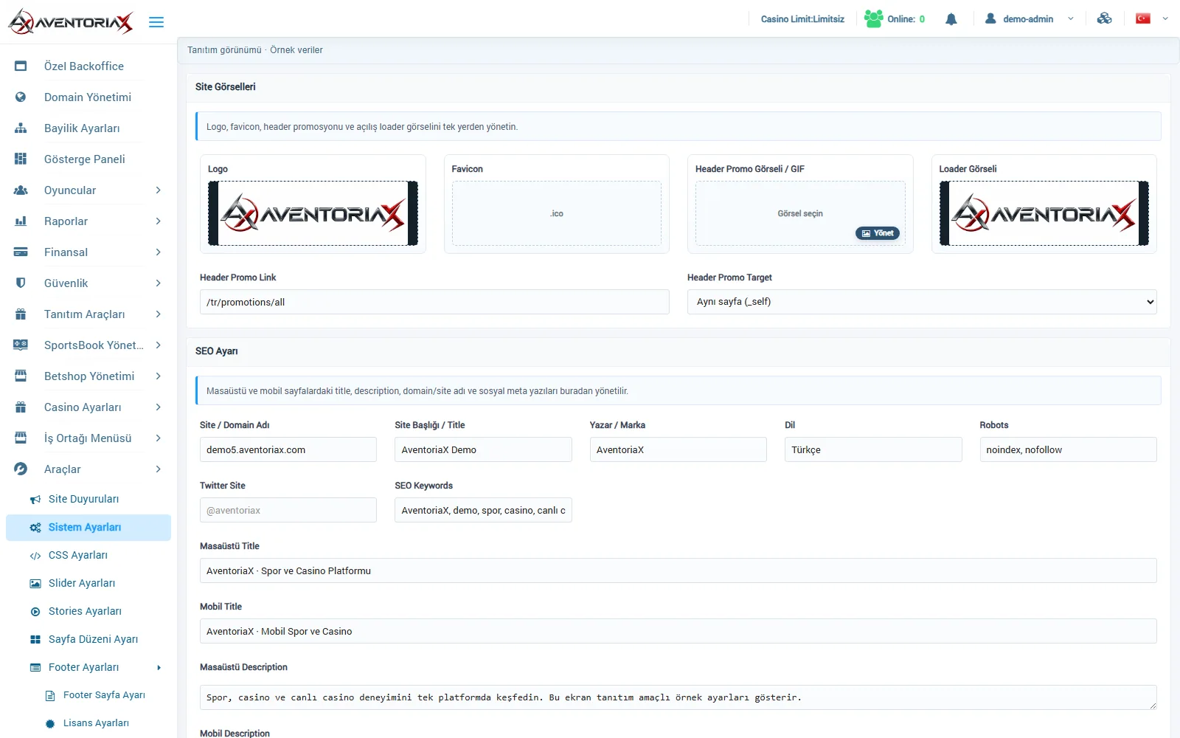The height and width of the screenshot is (738, 1180).
Task: Focus the Robots input field
Action: click(1068, 449)
